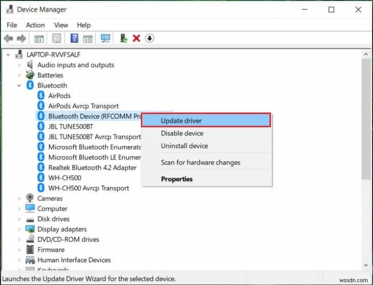Collapse the Bluetooth node
Image resolution: width=373 pixels, height=285 pixels.
(19, 86)
